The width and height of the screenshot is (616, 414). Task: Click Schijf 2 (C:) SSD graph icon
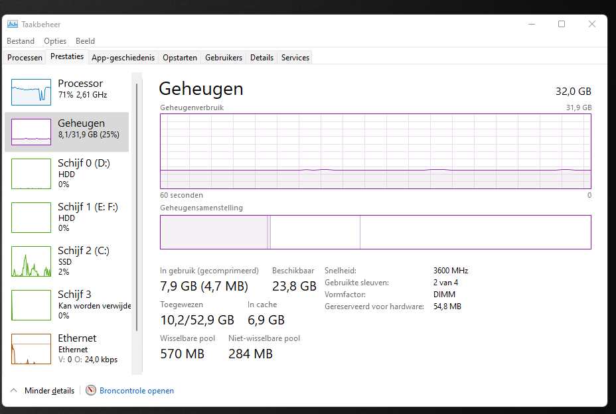pyautogui.click(x=31, y=261)
